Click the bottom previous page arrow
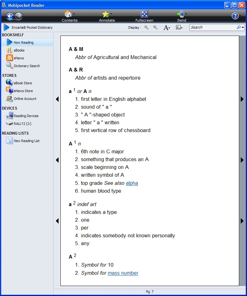This screenshot has height=296, width=247. pos(57,221)
